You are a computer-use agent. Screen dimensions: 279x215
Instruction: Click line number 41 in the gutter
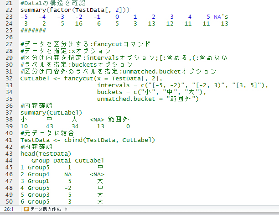click(x=9, y=140)
